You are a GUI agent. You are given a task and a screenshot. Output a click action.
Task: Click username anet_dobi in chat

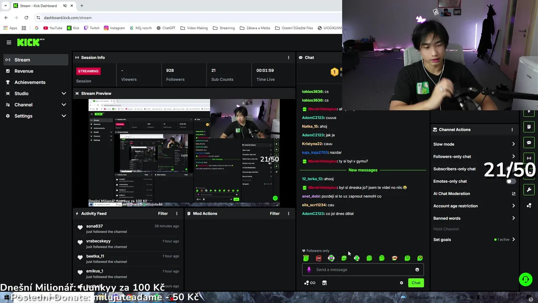point(311,196)
